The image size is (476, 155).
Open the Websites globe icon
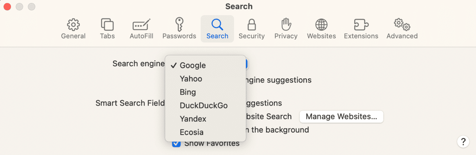[x=321, y=25]
